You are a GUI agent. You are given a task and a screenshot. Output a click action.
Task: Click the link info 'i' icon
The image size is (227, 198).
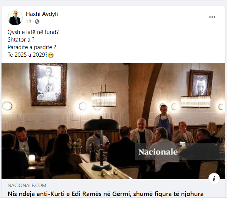[214, 179]
